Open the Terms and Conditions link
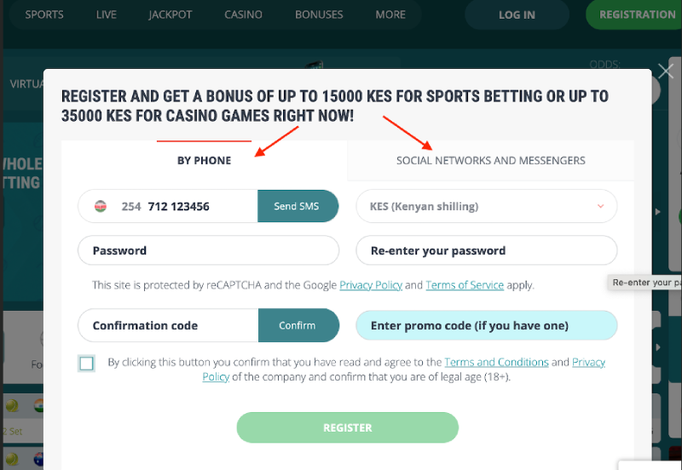This screenshot has height=470, width=682. 496,362
